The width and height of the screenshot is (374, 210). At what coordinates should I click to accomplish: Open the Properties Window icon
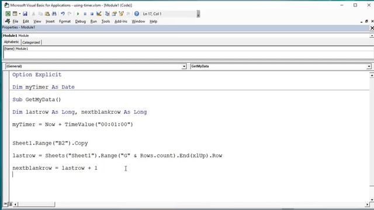coord(115,14)
